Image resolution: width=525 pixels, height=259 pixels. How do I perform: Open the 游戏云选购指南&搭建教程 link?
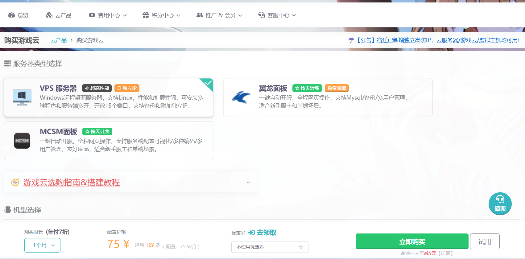[x=71, y=182]
